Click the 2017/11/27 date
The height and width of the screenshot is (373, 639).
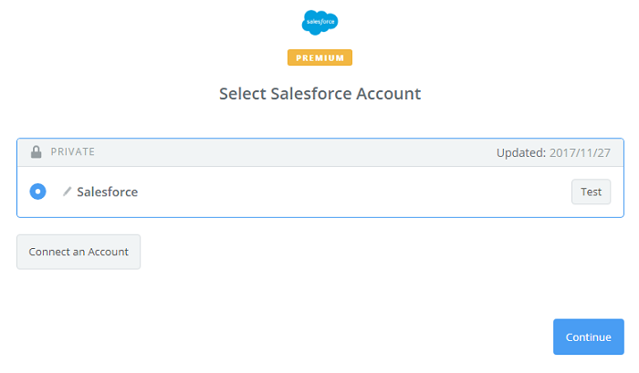tap(580, 152)
